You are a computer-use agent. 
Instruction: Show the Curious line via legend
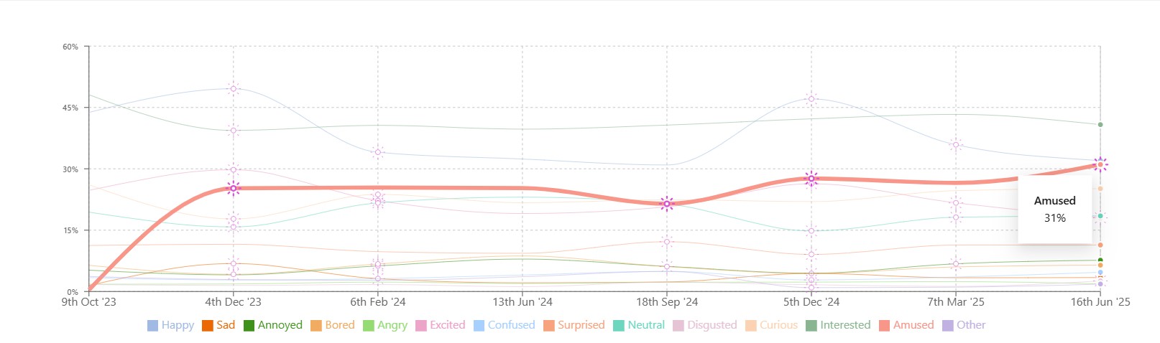click(x=778, y=325)
